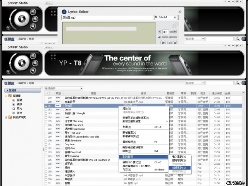This screenshot has width=248, height=186.
Task: Stop lyrics preview in Lyrics Editor
Action: point(175,43)
